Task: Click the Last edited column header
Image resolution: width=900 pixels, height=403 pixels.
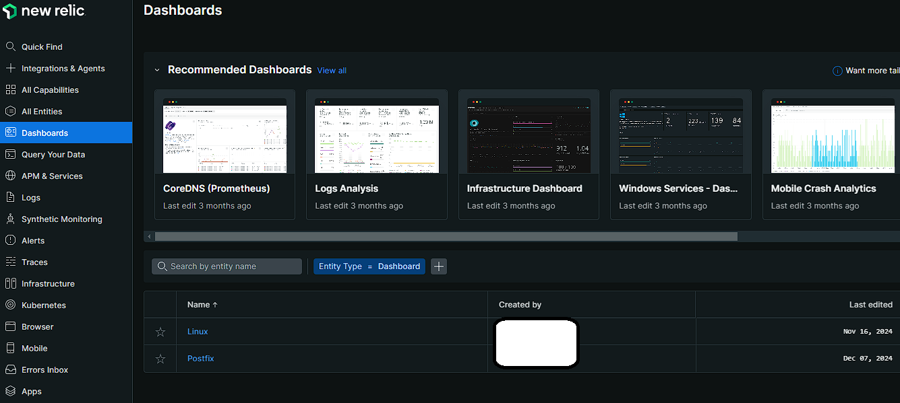Action: (871, 305)
